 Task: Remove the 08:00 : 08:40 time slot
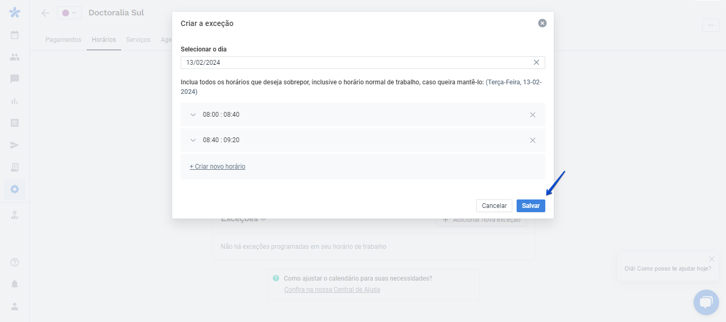click(533, 115)
